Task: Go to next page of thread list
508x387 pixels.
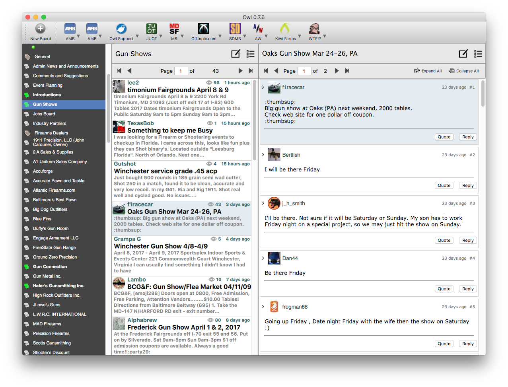Action: coord(240,71)
